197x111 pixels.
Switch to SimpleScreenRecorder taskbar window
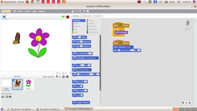(49, 109)
